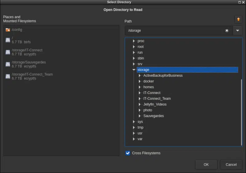The image size is (246, 173).
Task: Expand the photo folder arrow
Action: coord(140,110)
